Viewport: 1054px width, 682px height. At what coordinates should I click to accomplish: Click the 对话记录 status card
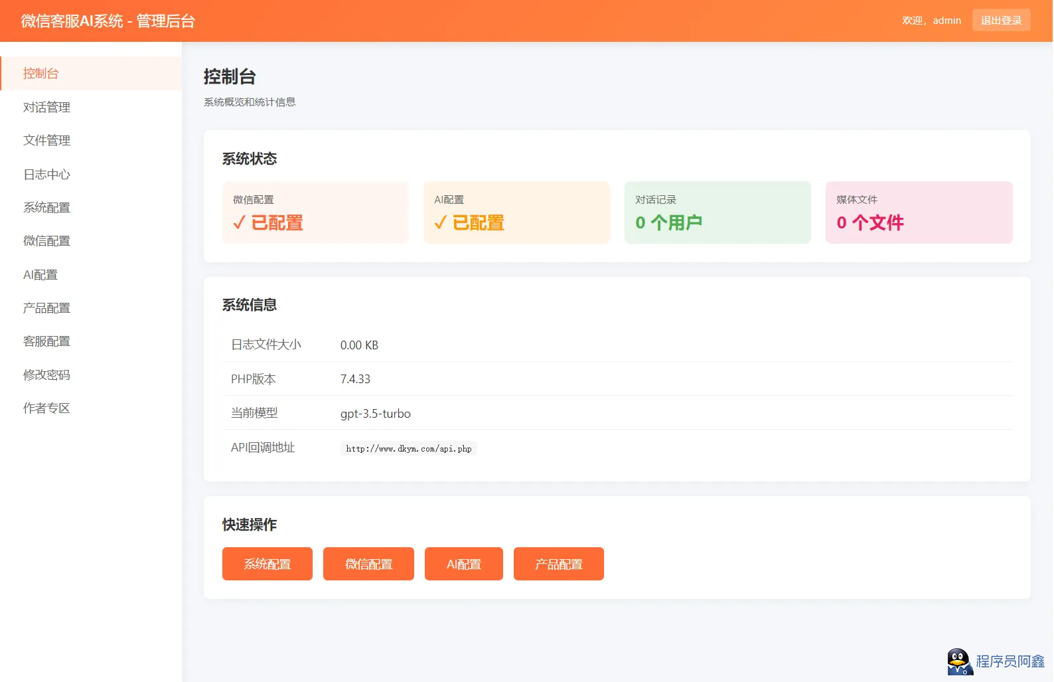(717, 213)
